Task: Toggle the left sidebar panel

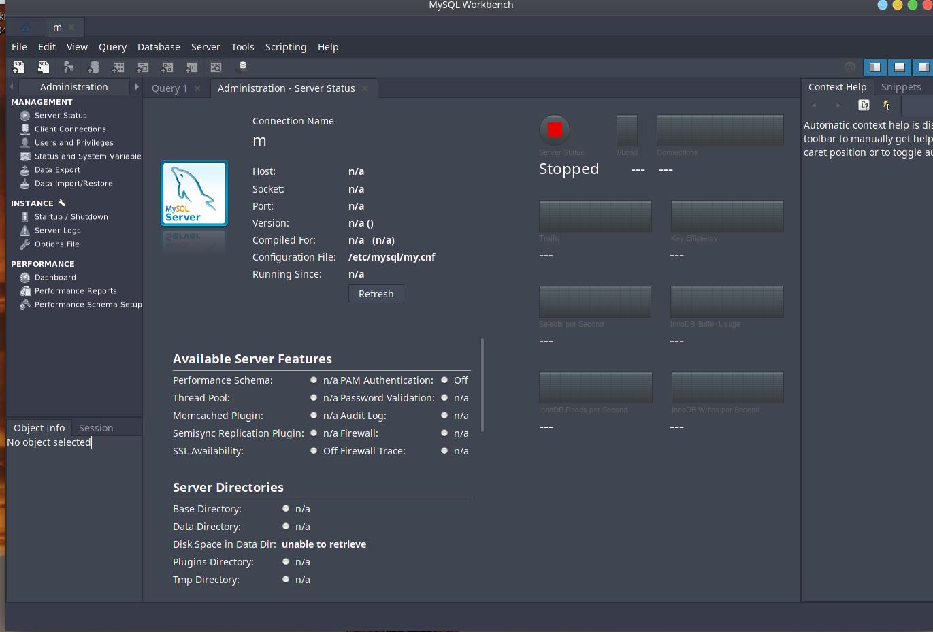Action: point(875,67)
